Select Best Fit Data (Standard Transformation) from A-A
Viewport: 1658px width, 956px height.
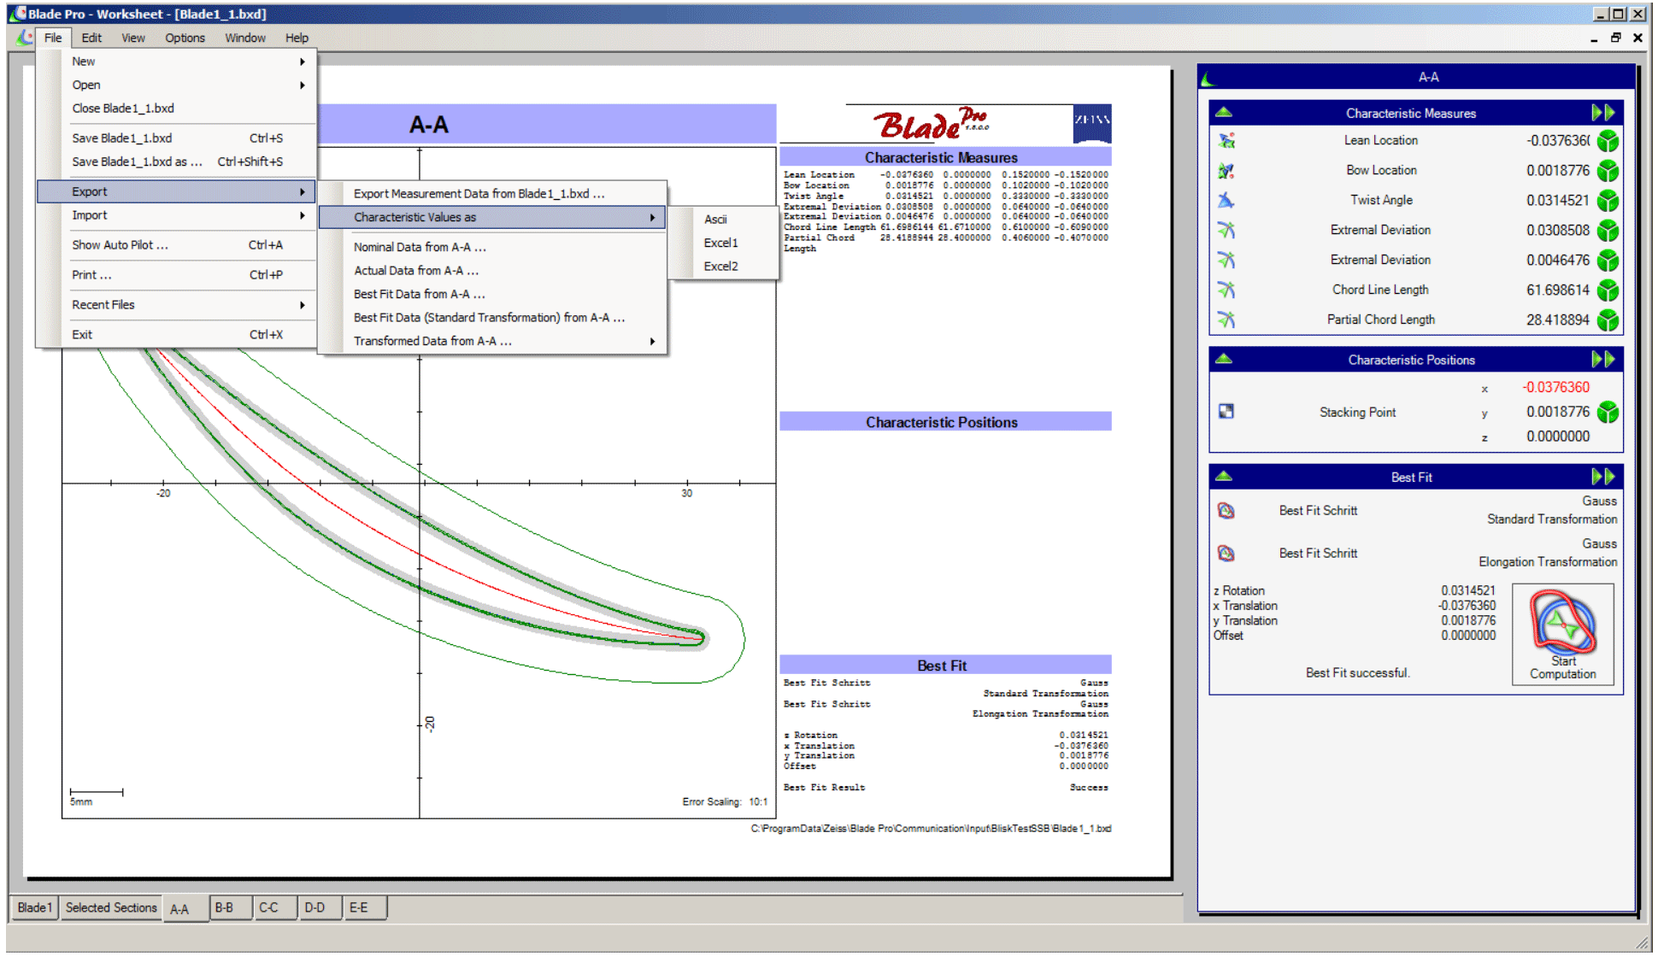click(492, 318)
